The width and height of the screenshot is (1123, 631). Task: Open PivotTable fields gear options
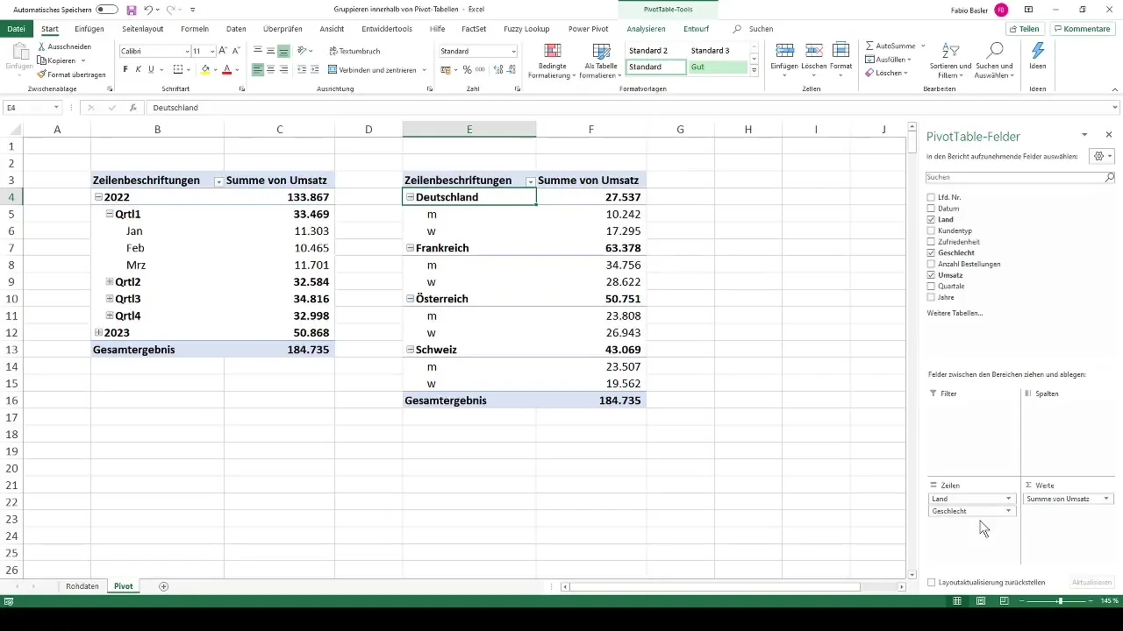tap(1100, 156)
